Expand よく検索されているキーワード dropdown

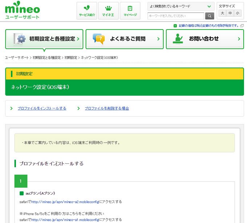coord(181,6)
